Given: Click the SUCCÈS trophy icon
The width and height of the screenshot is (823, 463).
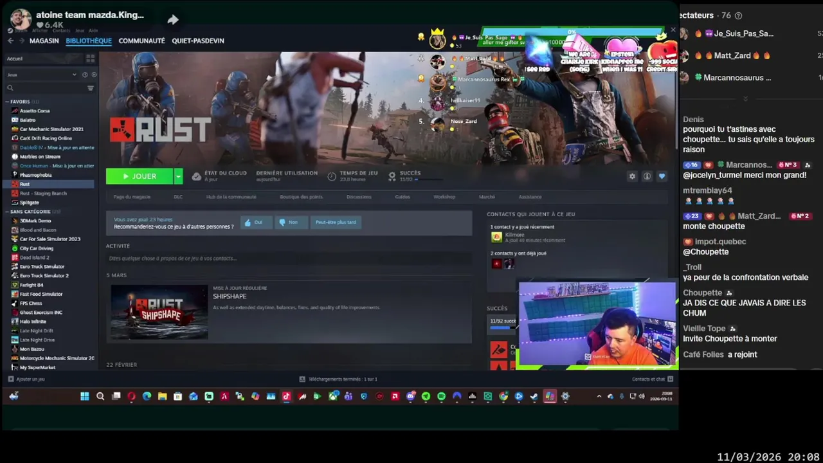Looking at the screenshot, I should pos(392,176).
